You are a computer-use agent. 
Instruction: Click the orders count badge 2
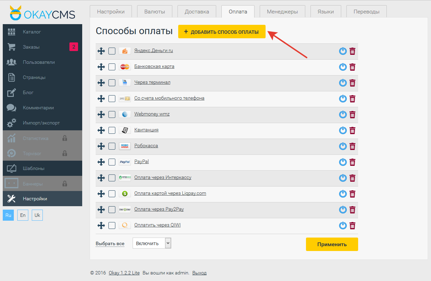click(x=74, y=47)
